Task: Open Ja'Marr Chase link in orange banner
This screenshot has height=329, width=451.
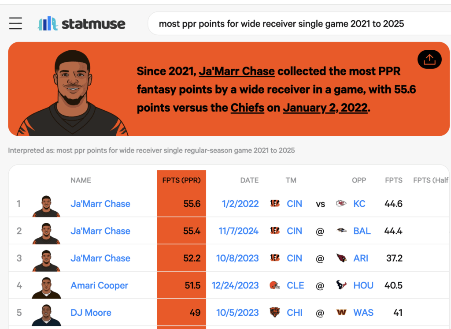Action: 237,71
